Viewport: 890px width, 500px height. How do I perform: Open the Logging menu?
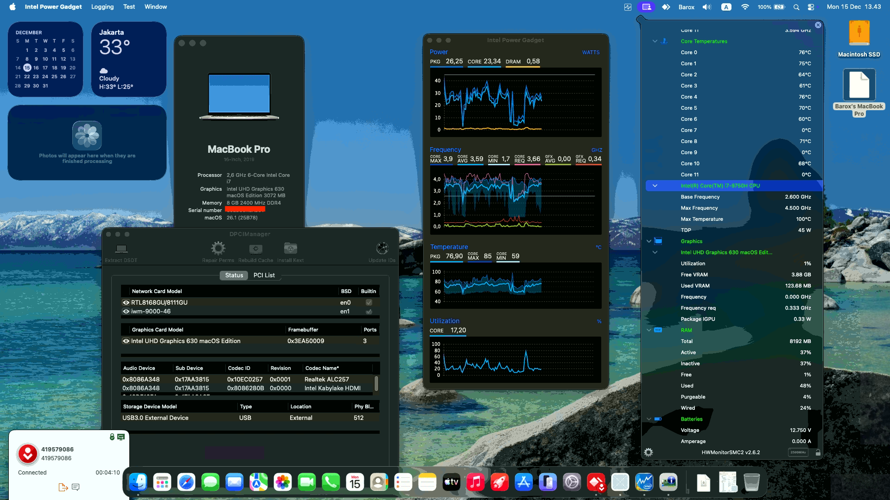(102, 6)
